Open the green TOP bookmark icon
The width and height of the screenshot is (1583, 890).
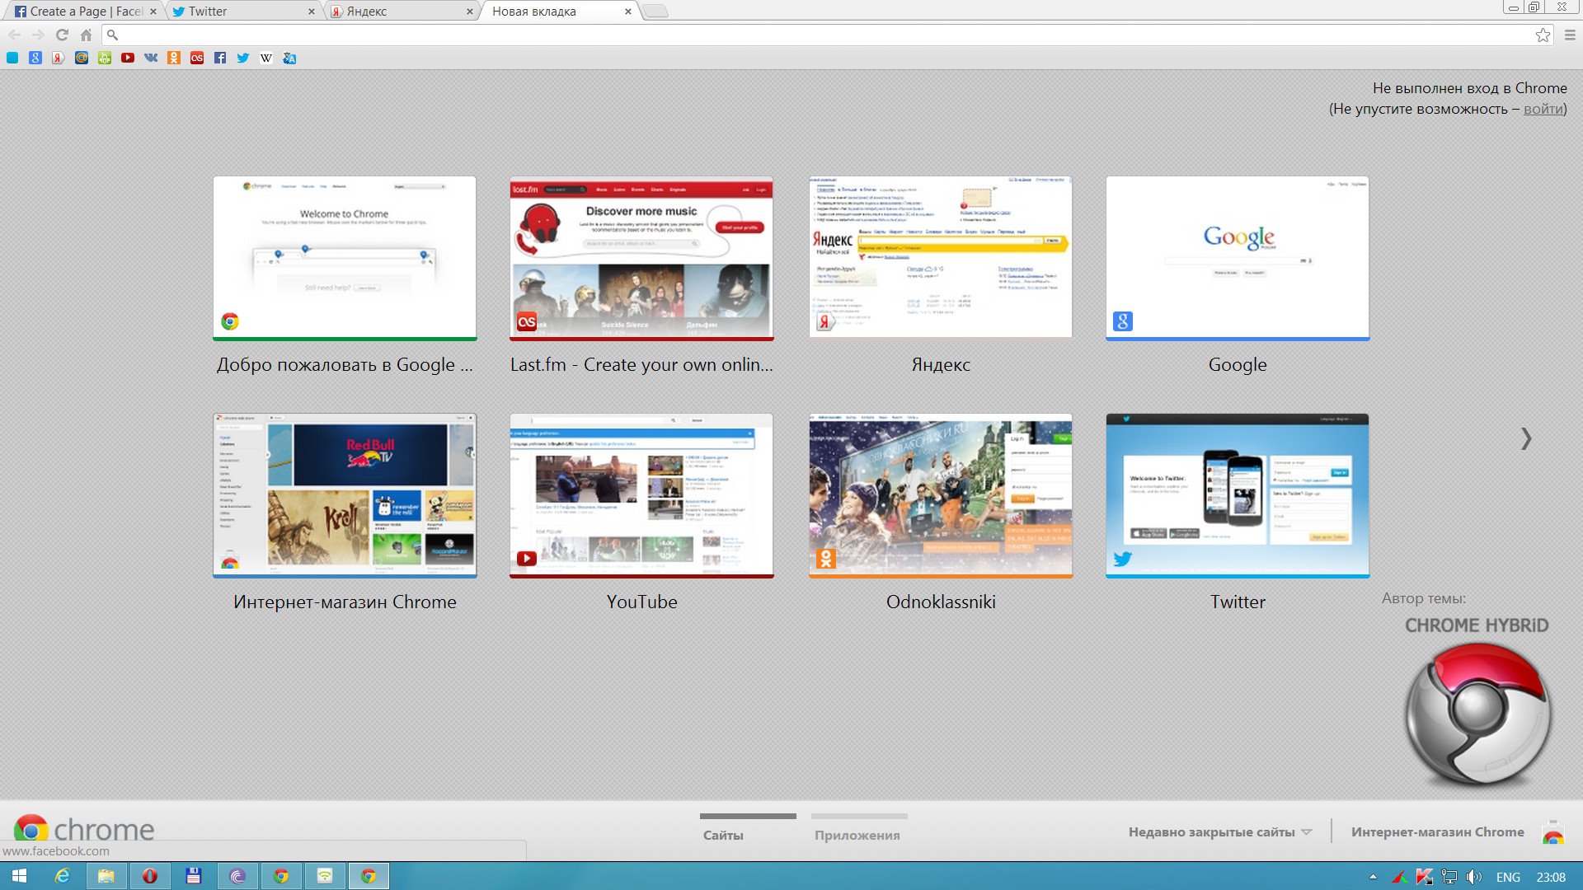[x=105, y=58]
